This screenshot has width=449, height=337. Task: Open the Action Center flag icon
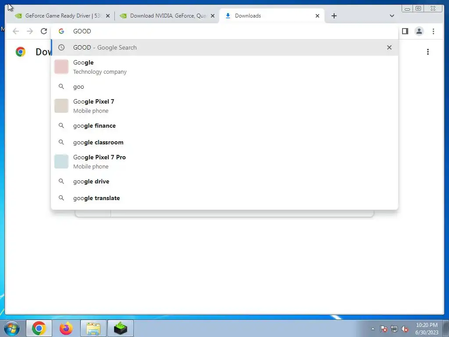coord(384,329)
